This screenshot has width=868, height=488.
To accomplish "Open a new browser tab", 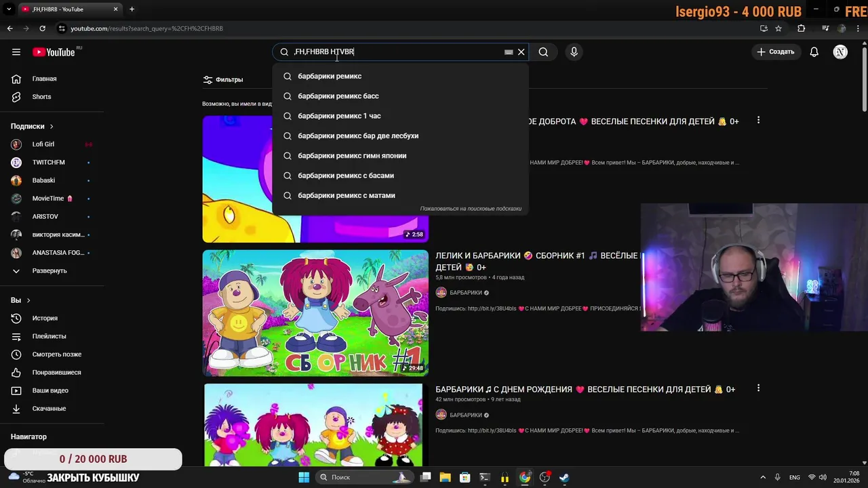I will click(x=132, y=9).
